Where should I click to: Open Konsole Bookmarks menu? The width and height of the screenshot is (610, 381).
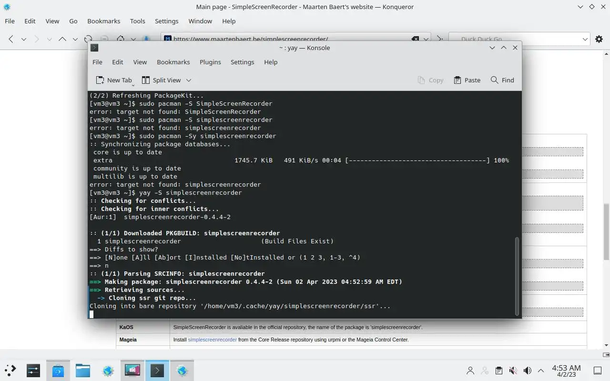coord(173,62)
